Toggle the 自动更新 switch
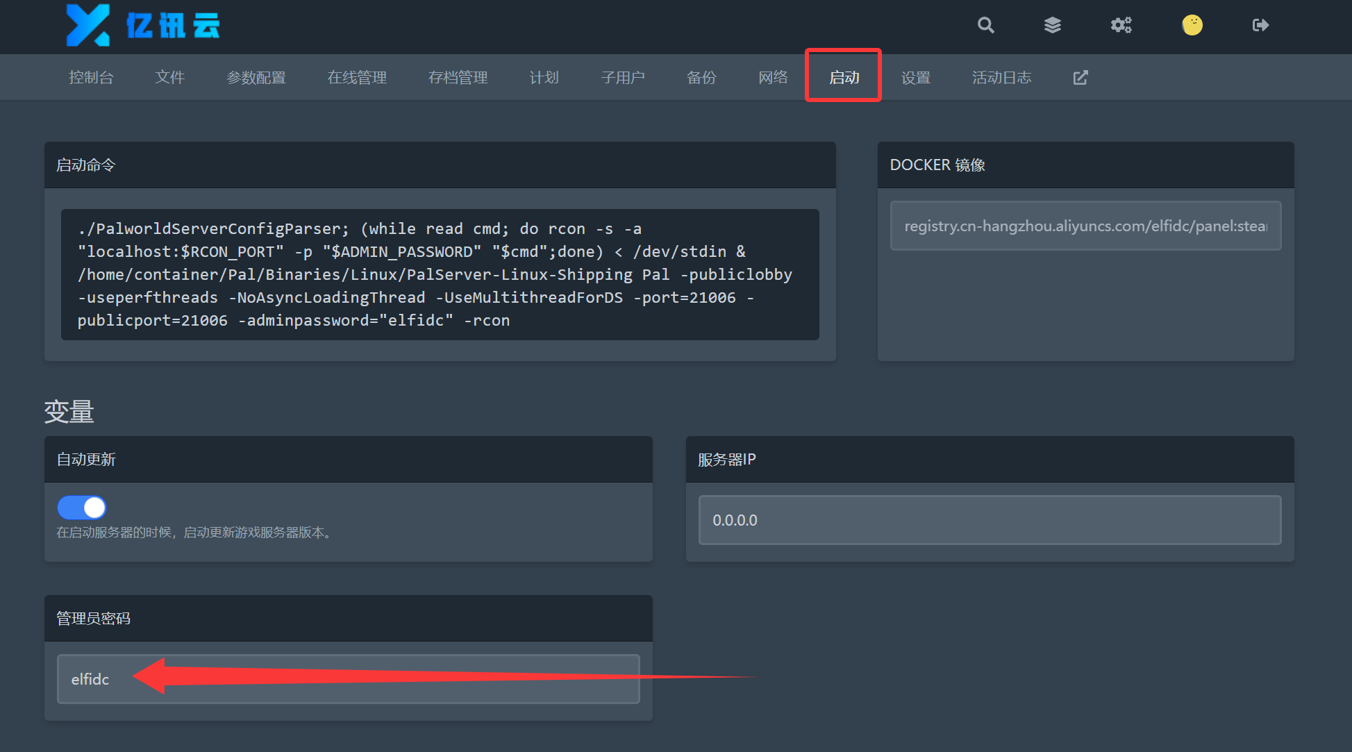 tap(82, 508)
